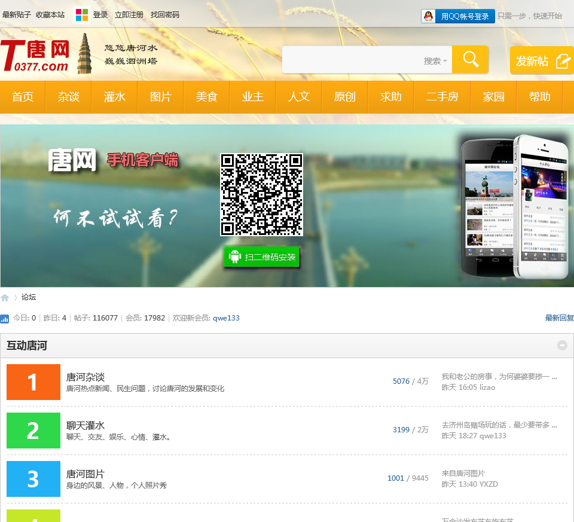Click the 手机客户端 banner title
Screen dimensions: 574x522
[x=143, y=160]
